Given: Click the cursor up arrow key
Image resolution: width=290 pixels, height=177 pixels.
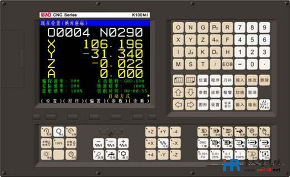Looking at the screenshot, I should (178, 92).
